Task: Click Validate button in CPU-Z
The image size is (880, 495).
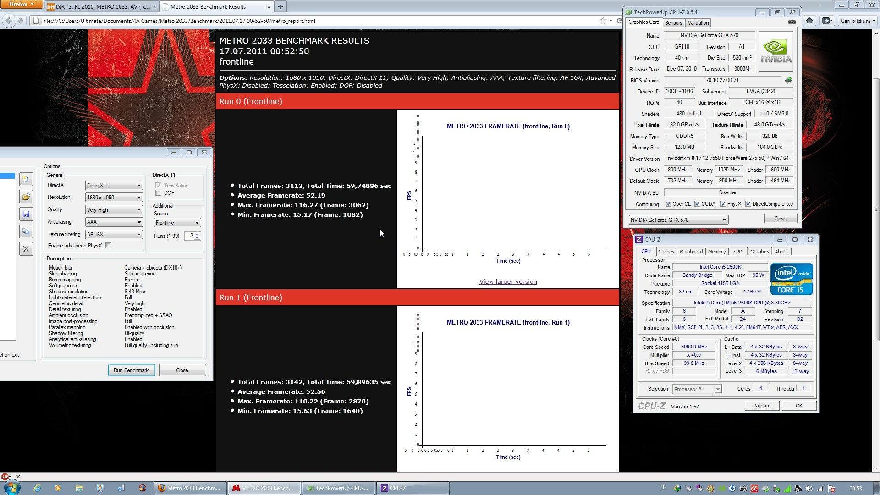Action: pos(762,406)
